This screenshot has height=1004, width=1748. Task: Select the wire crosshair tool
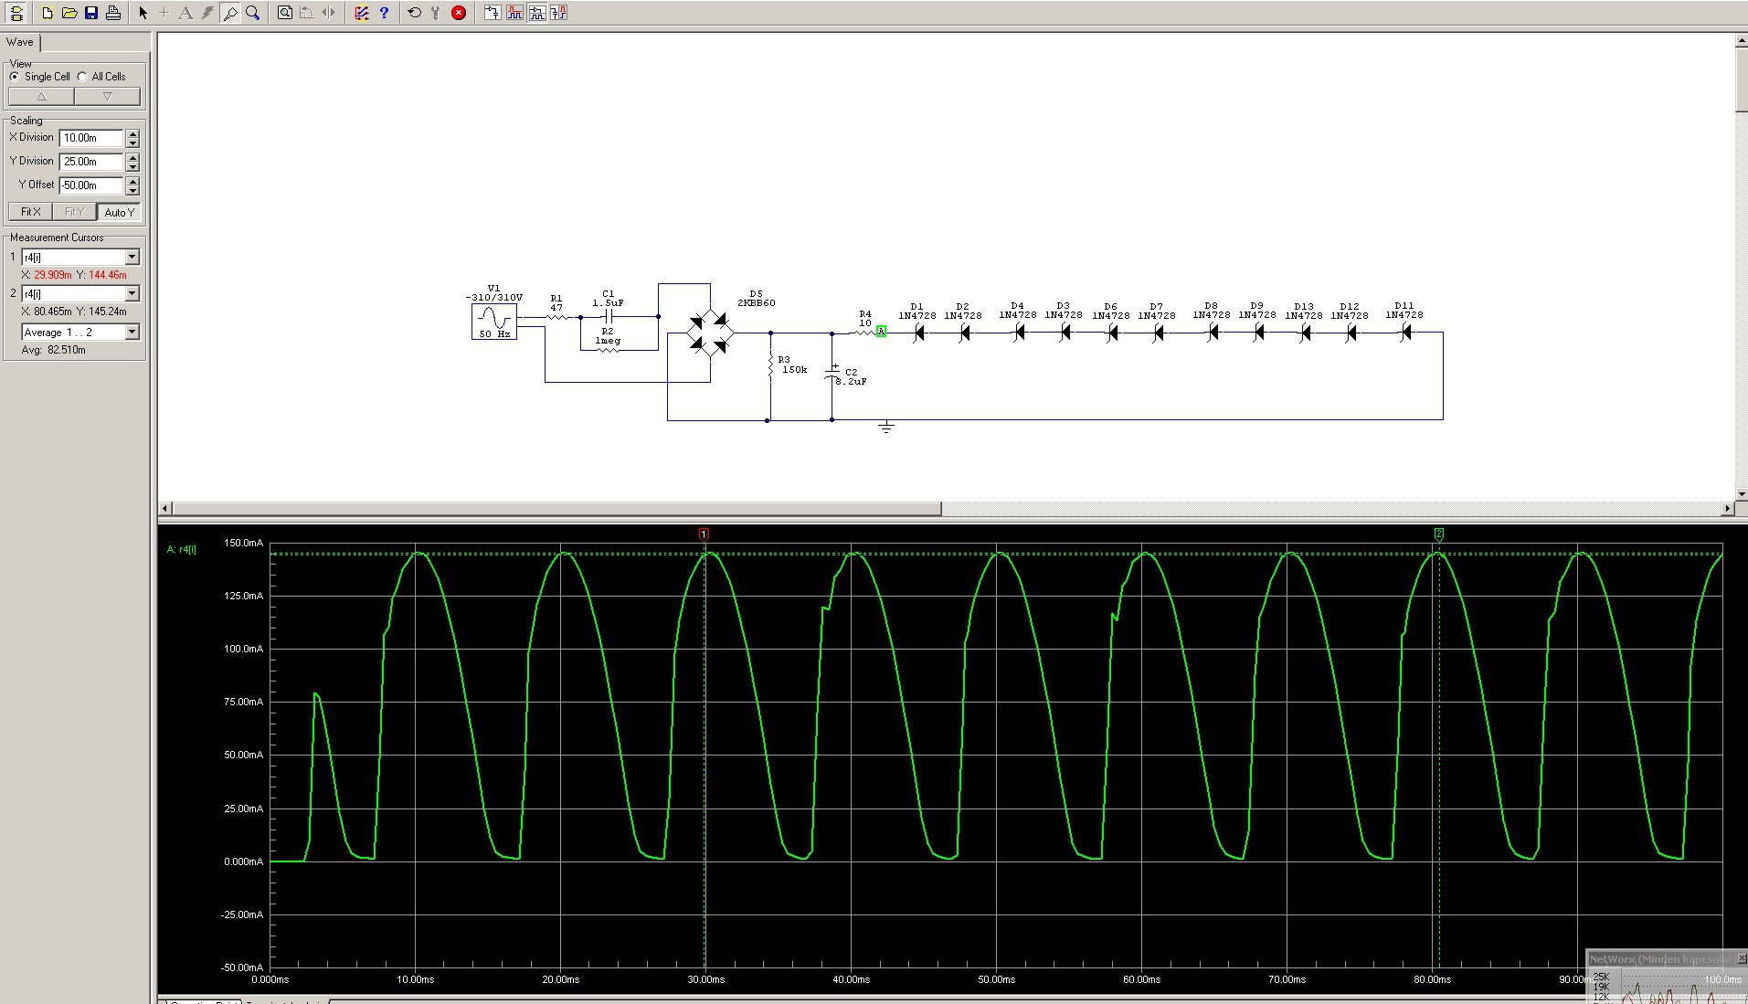pyautogui.click(x=164, y=13)
